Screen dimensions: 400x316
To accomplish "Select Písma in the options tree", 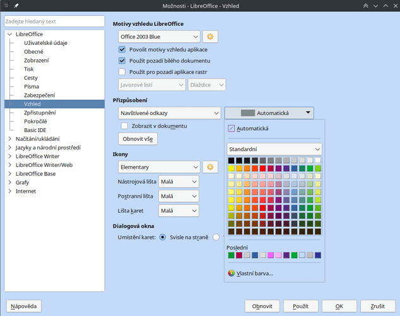I will point(32,87).
